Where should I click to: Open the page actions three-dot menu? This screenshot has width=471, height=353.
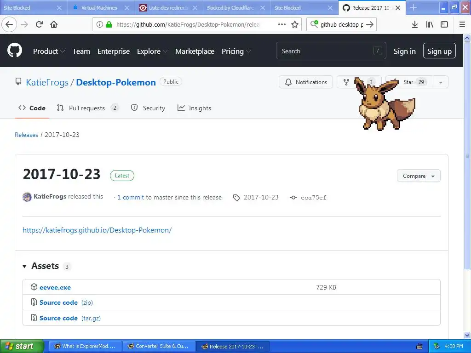pos(282,24)
